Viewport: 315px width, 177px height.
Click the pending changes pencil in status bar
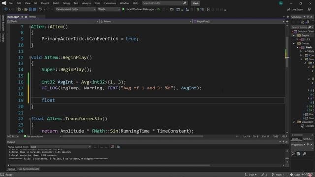coord(264,175)
